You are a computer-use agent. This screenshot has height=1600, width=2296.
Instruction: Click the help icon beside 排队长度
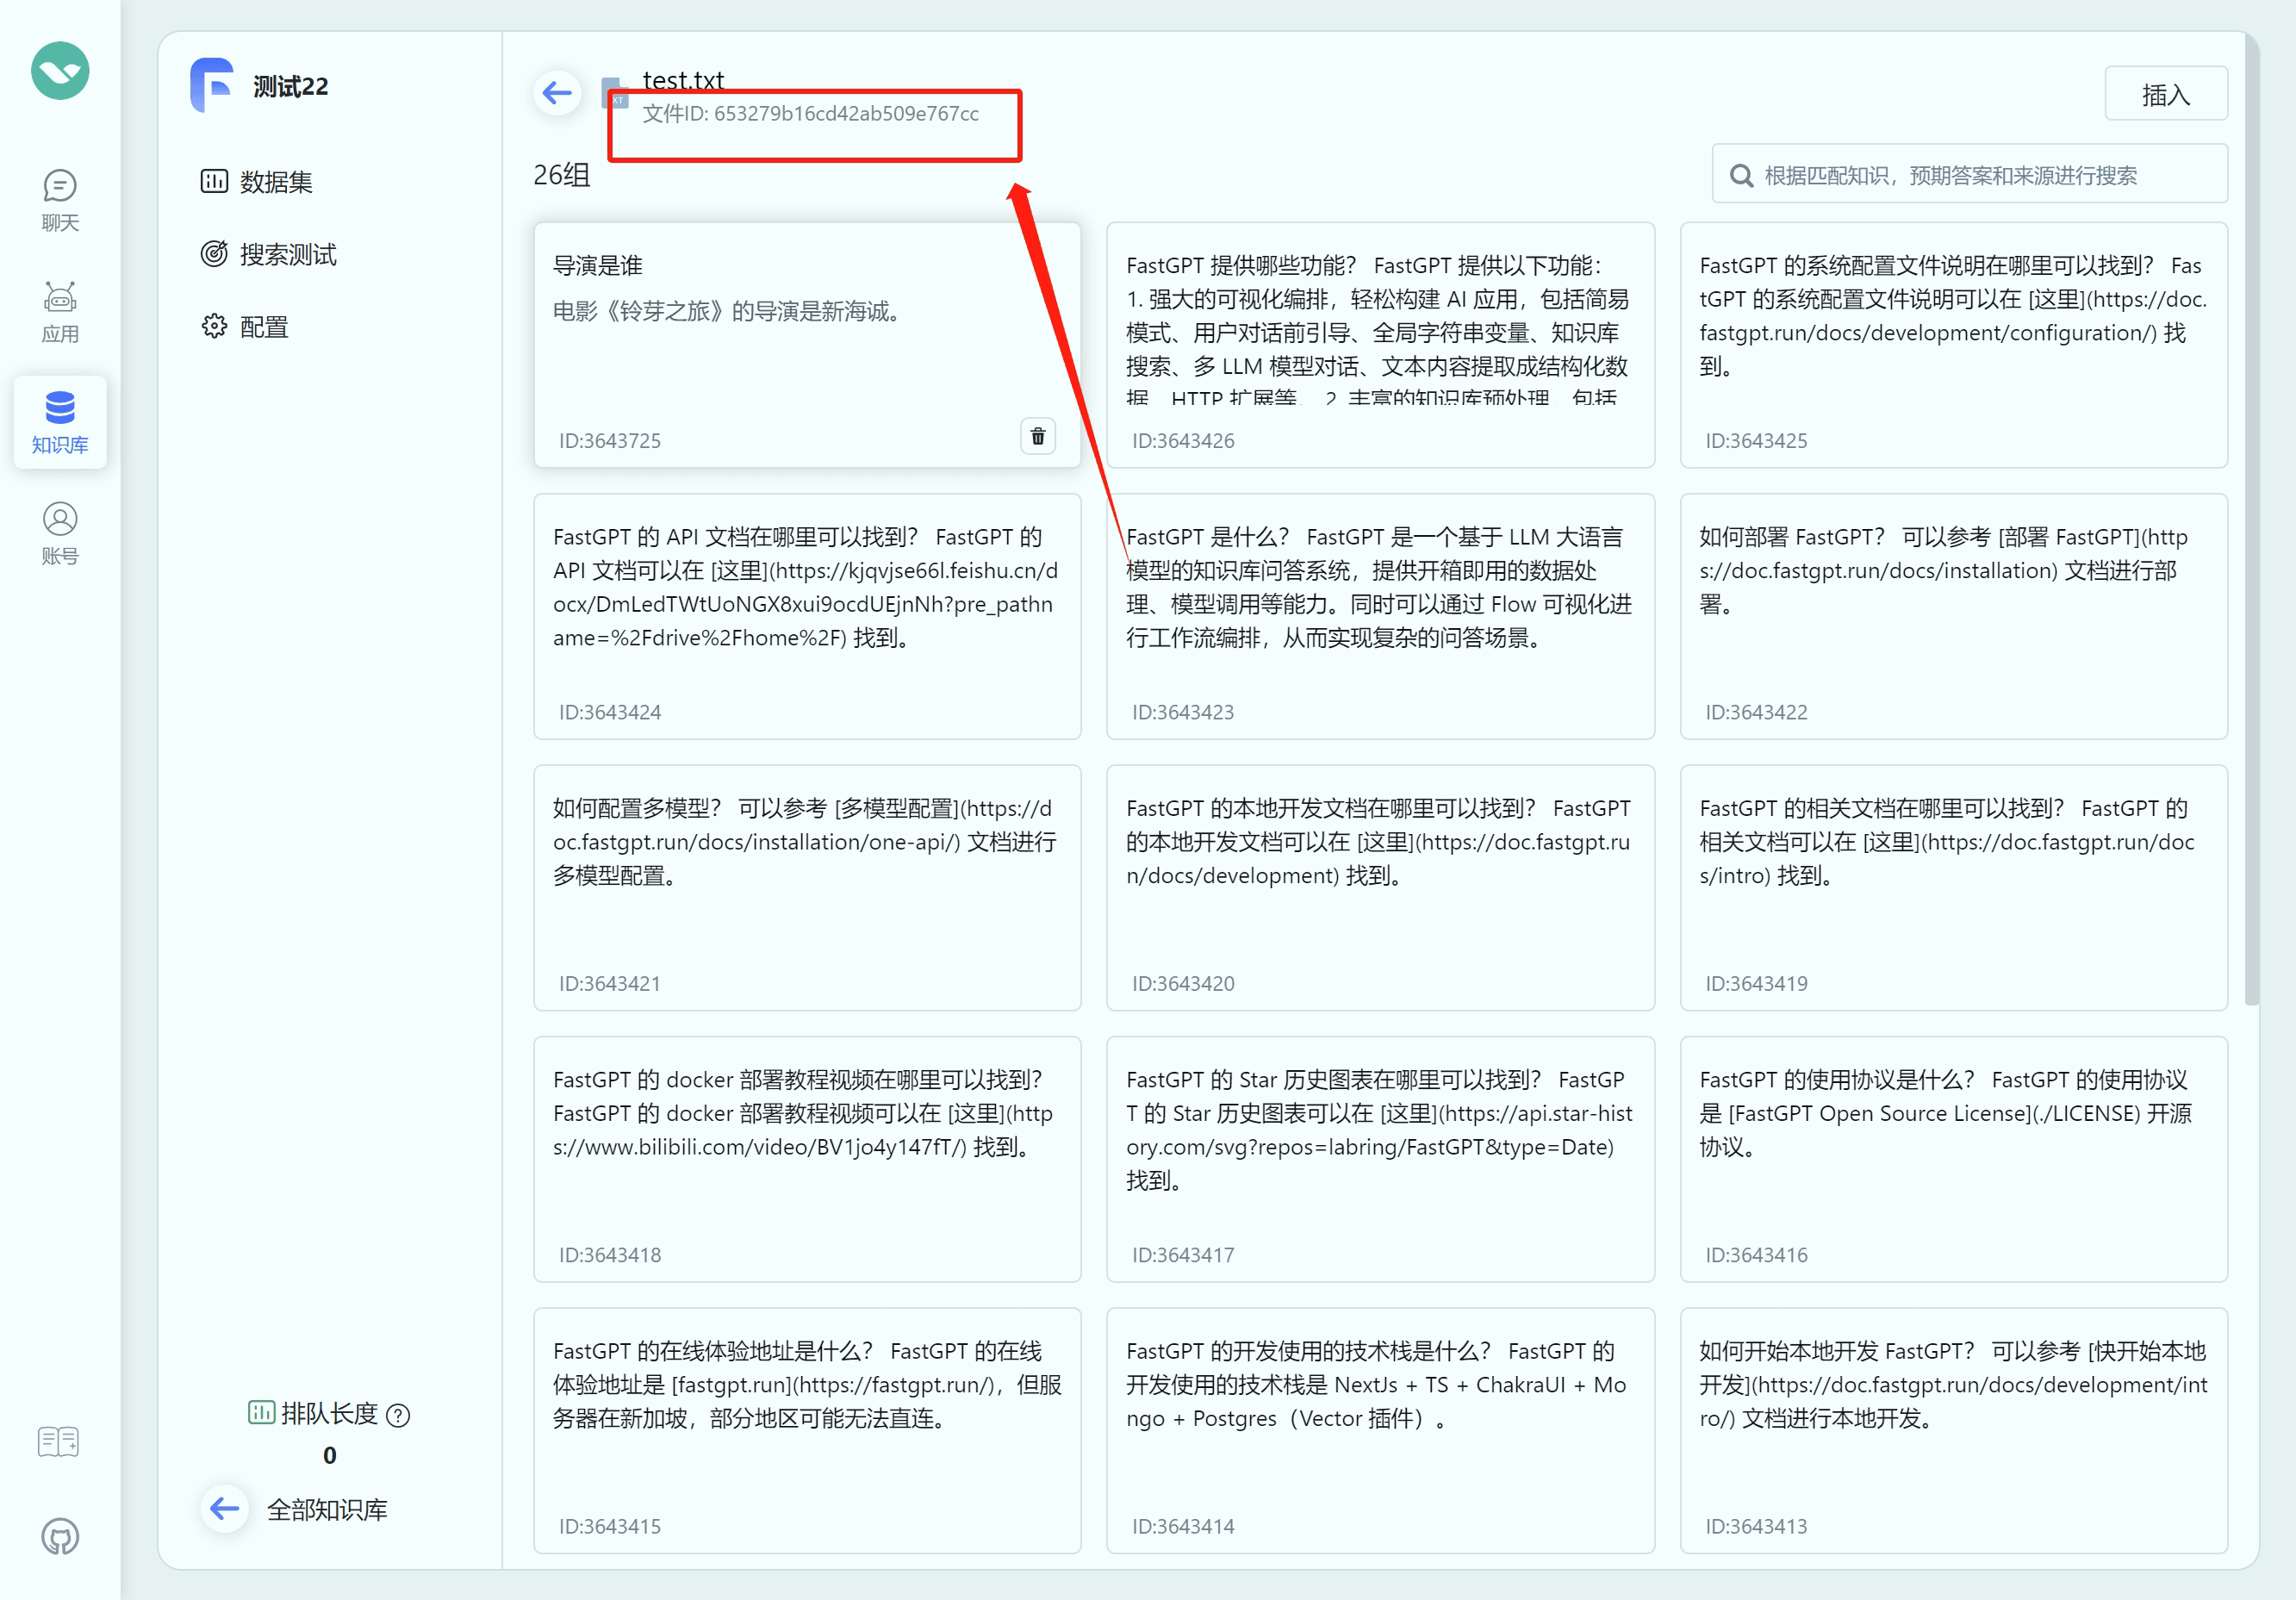398,1415
